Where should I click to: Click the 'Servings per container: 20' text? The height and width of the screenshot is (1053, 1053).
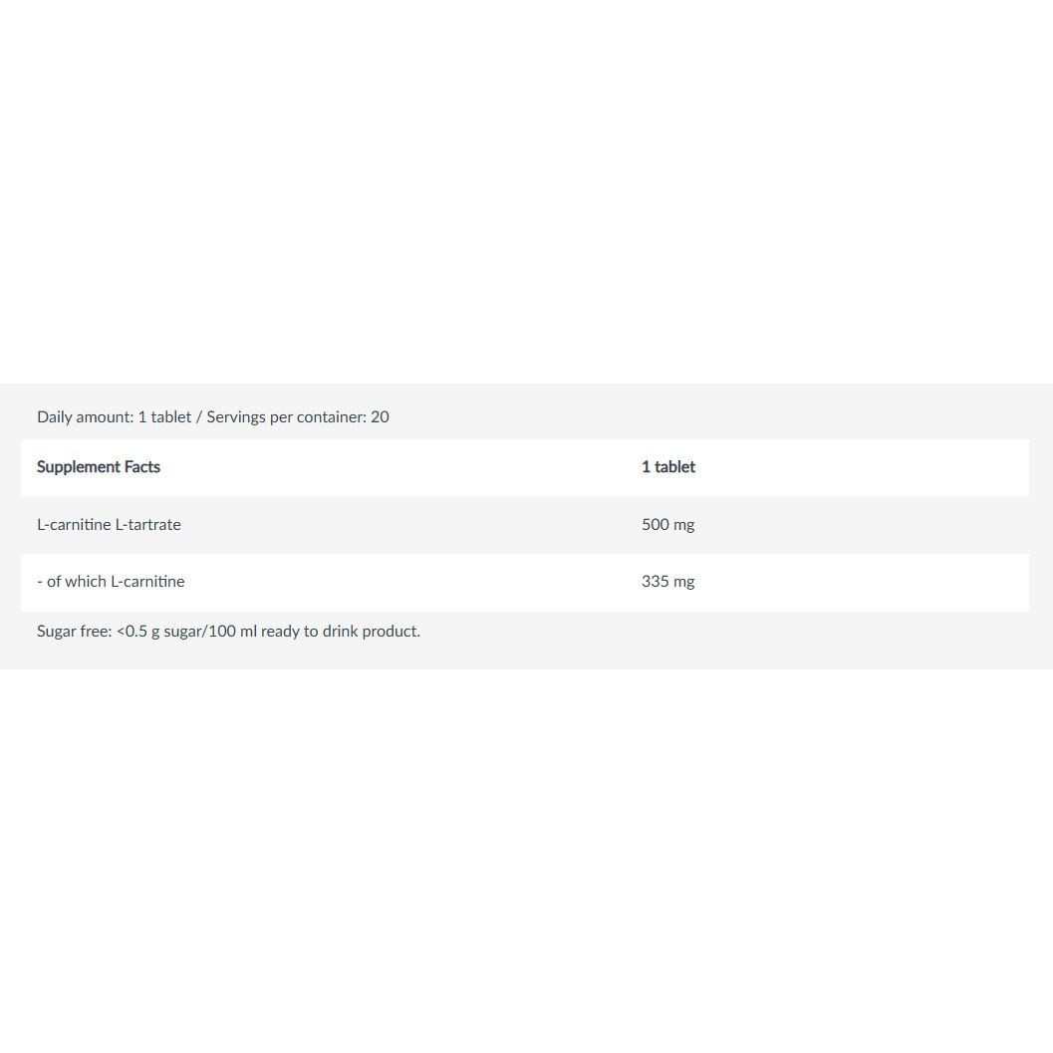(298, 417)
